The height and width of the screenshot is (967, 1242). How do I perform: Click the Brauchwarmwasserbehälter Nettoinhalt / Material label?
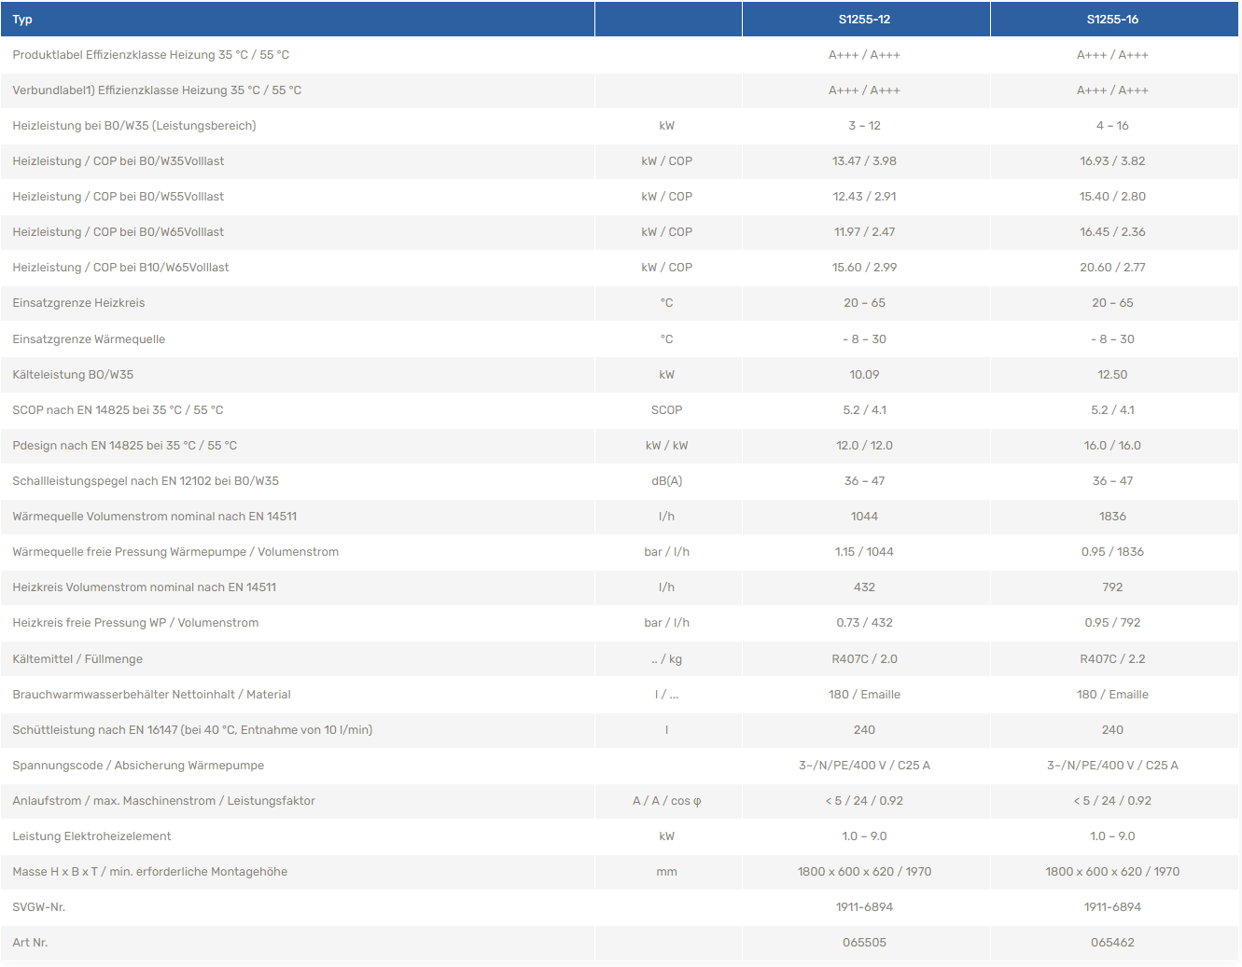point(151,695)
